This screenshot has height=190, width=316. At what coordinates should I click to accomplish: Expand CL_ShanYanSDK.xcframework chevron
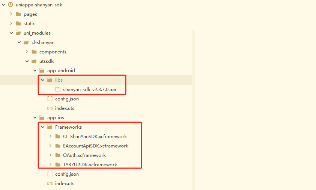[x=50, y=136]
